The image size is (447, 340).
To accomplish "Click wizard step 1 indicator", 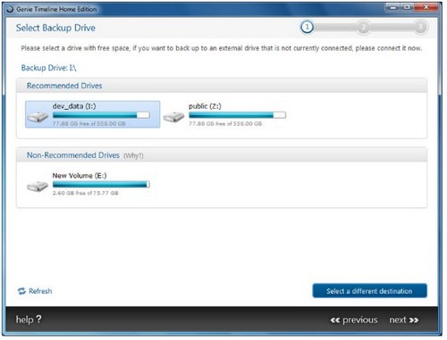I will (x=307, y=27).
